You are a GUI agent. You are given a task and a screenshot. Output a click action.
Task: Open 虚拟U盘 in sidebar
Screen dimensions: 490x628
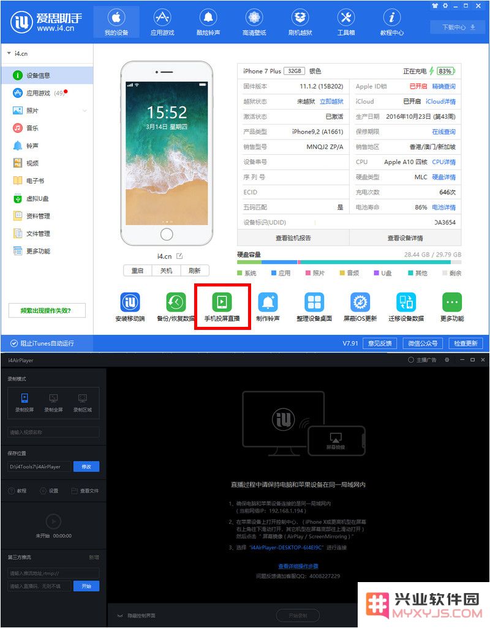47,198
